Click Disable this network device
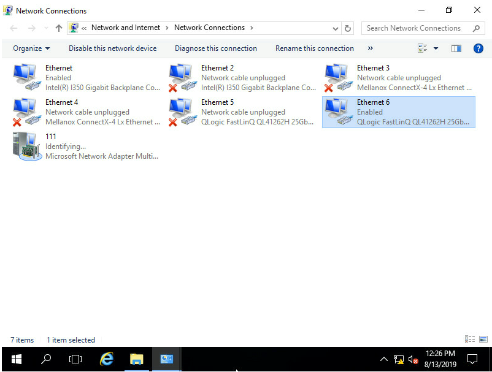Viewport: 492px width, 372px height. tap(112, 48)
